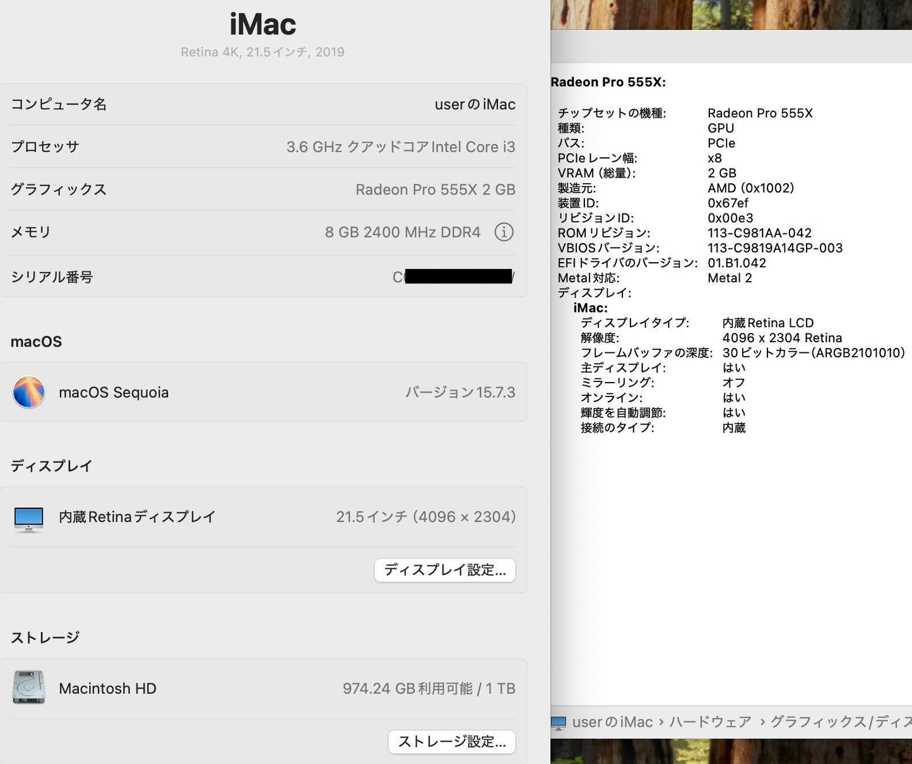The height and width of the screenshot is (764, 912).
Task: Click VBIOS value '113-C9819A14GP-003'
Action: 775,248
